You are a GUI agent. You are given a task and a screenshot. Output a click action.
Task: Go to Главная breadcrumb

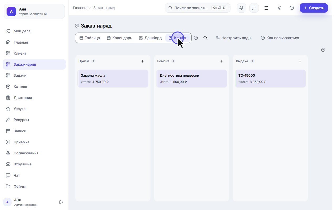click(80, 8)
